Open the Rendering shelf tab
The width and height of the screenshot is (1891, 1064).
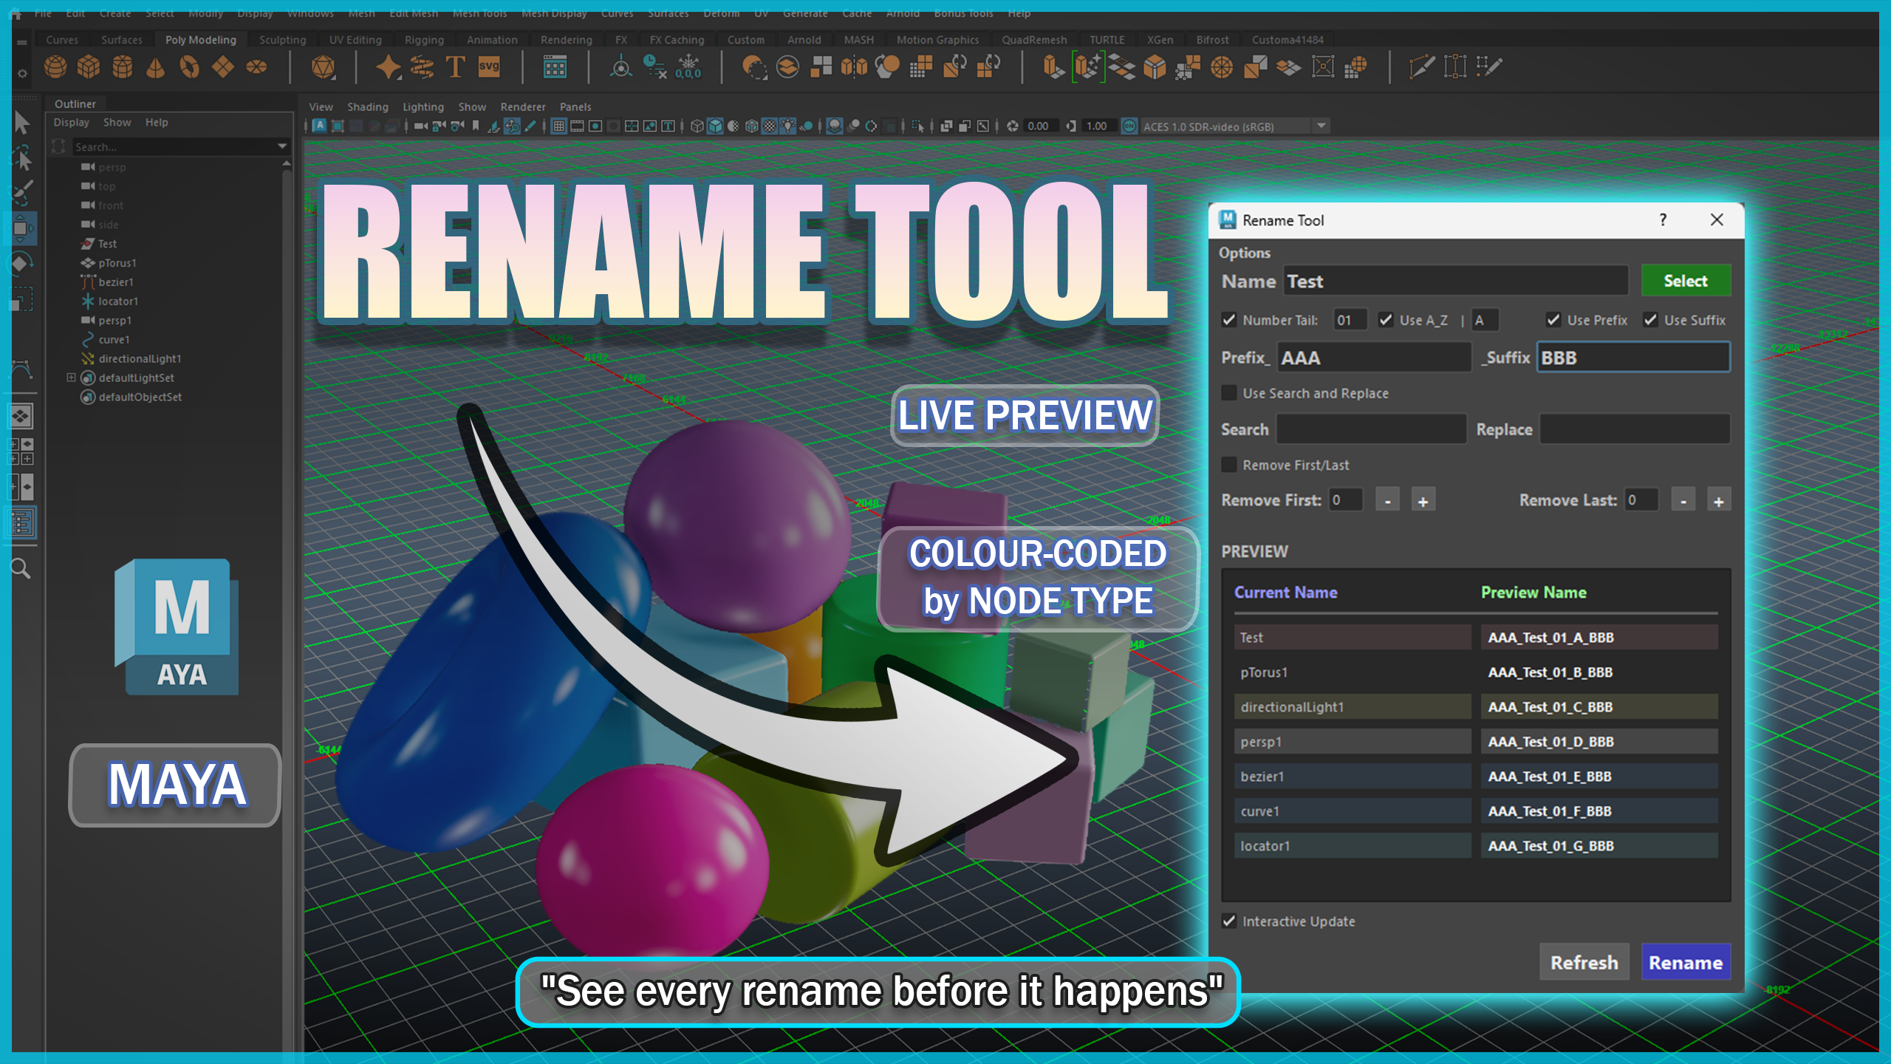567,40
